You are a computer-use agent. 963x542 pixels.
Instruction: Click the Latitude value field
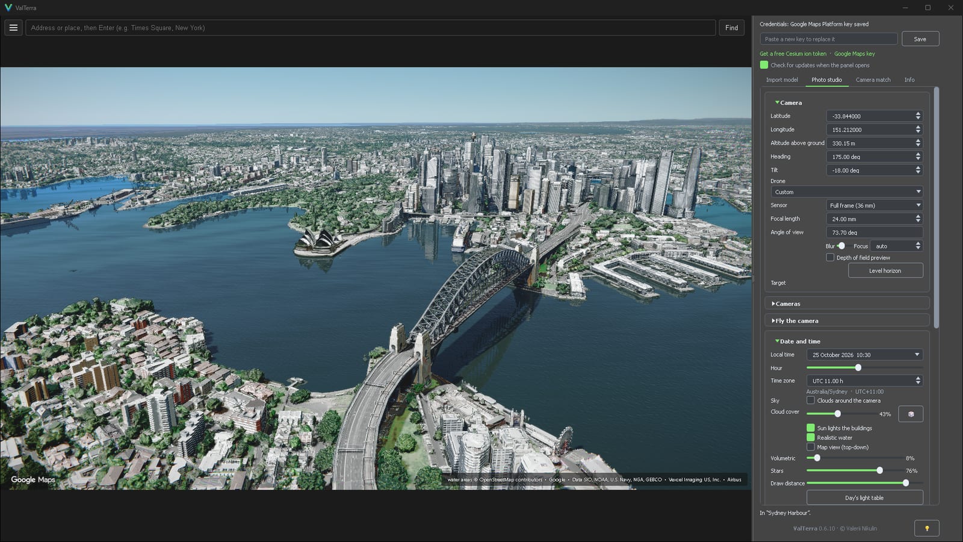coord(875,116)
